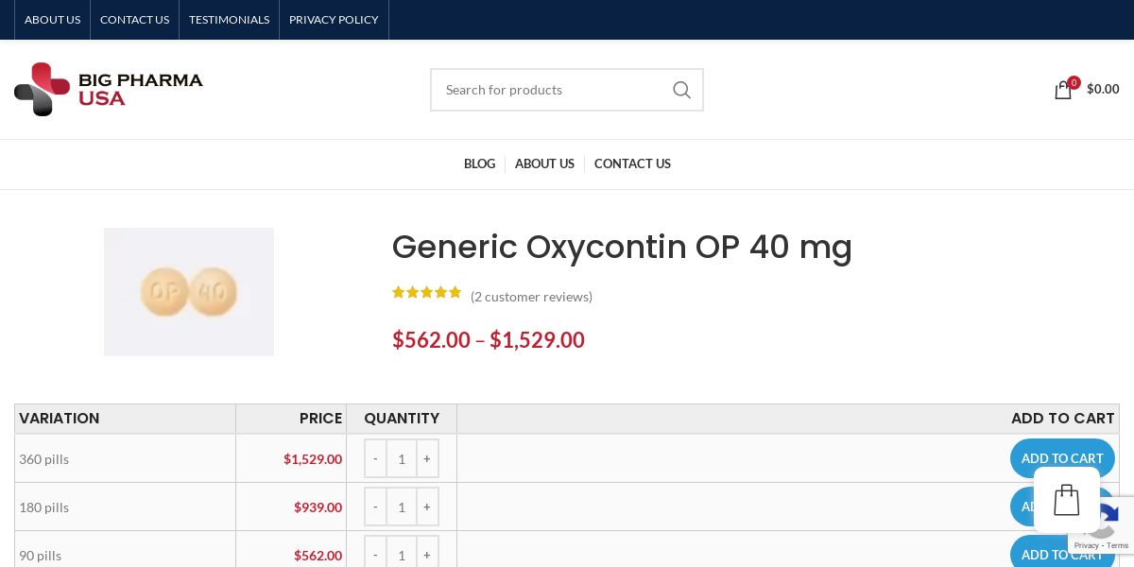Image resolution: width=1134 pixels, height=567 pixels.
Task: Increase quantity for 90 pills row
Action: tap(427, 555)
